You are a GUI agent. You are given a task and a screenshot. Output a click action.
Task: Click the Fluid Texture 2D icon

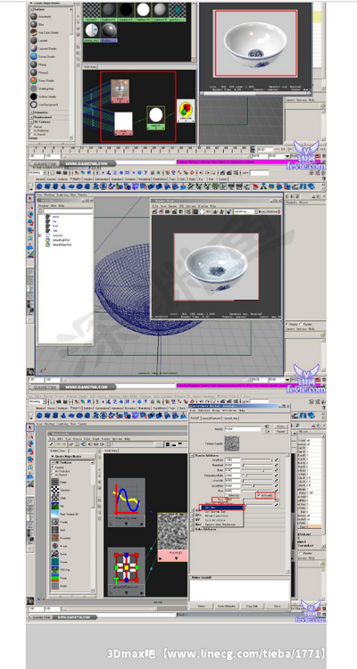55,514
